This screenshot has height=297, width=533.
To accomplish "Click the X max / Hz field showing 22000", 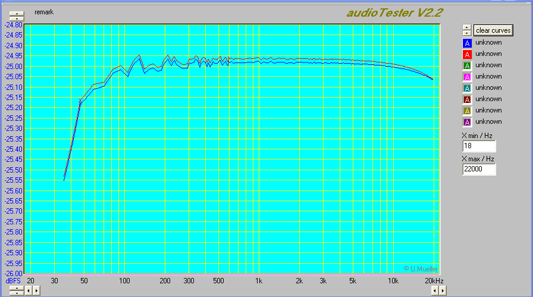I will pos(479,169).
